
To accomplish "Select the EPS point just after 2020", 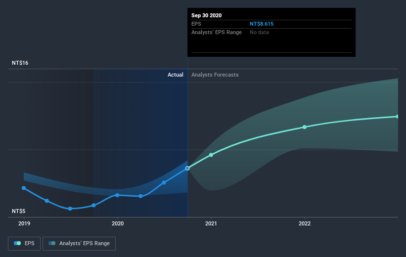I will coord(140,196).
